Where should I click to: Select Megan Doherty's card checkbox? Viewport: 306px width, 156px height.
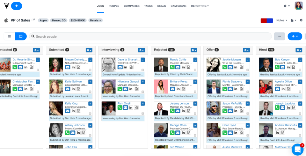pos(90,70)
